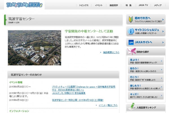169x113 pixels.
Task: Click the green pencil icon by 人気記事ランキング
Action: [132, 107]
